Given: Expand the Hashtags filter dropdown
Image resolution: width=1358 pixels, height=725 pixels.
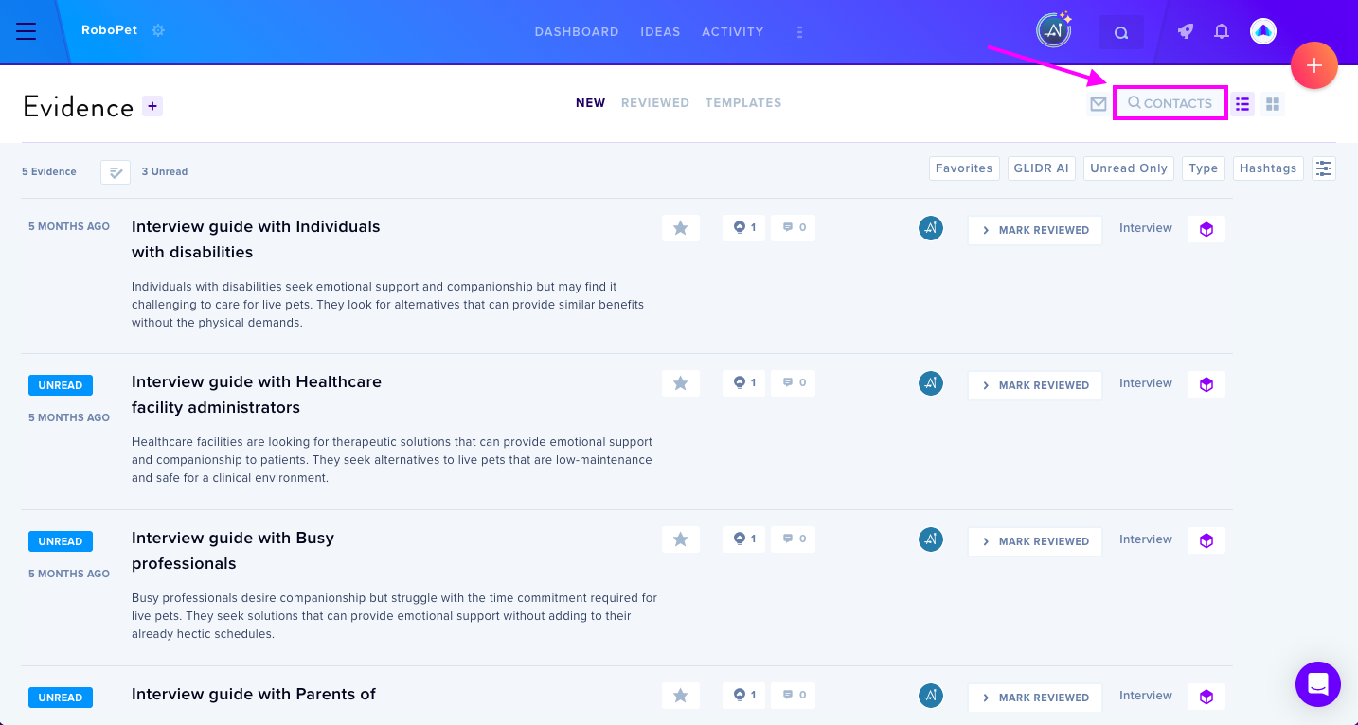Looking at the screenshot, I should tap(1268, 168).
